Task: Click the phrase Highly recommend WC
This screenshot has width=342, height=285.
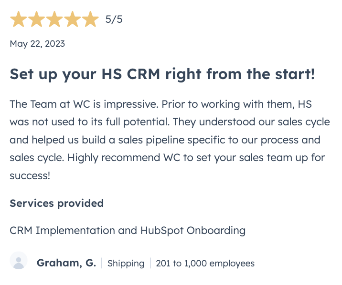Action: point(124,158)
